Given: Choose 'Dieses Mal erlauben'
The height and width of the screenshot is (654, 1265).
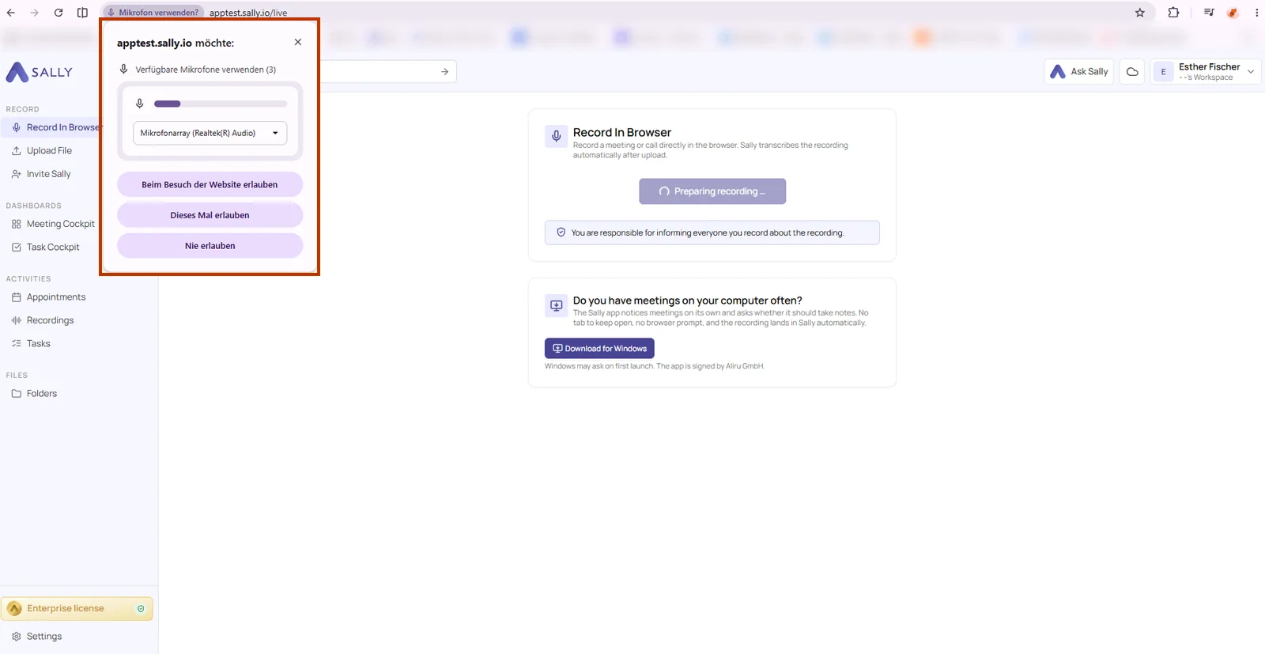Looking at the screenshot, I should 210,215.
